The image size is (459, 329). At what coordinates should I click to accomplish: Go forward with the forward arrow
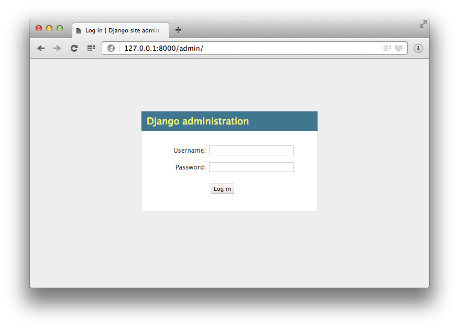57,48
